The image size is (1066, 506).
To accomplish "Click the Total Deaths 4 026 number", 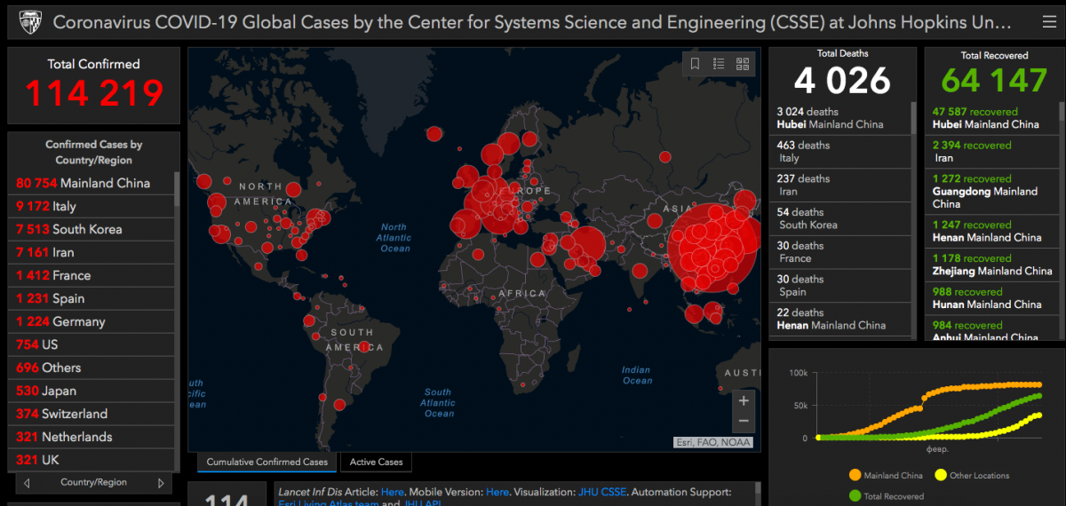I will 842,81.
